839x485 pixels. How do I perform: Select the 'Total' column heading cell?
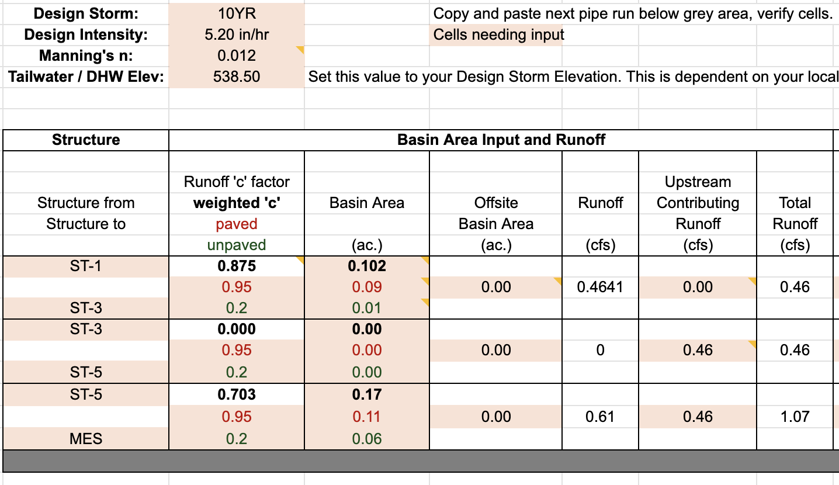[795, 203]
